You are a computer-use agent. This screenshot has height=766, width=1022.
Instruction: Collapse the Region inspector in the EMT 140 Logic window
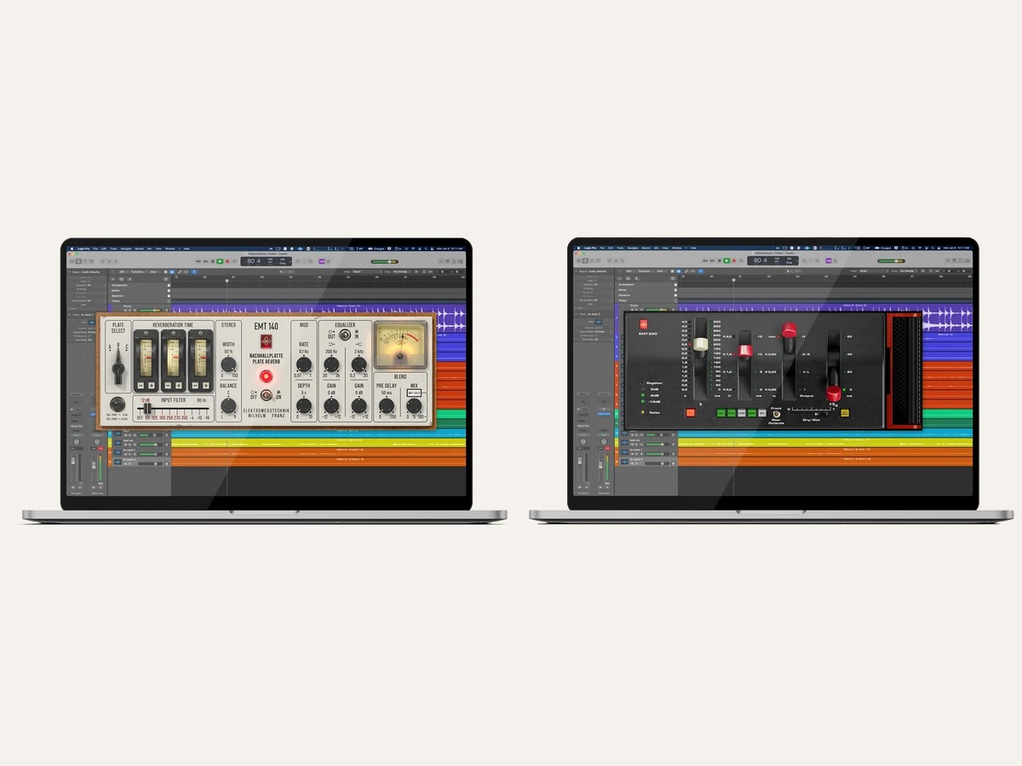click(x=68, y=272)
